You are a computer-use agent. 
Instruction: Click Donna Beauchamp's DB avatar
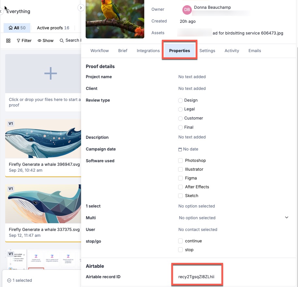tap(187, 10)
